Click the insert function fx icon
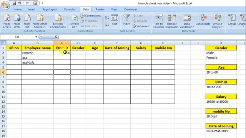The image size is (246, 138). point(56,37)
